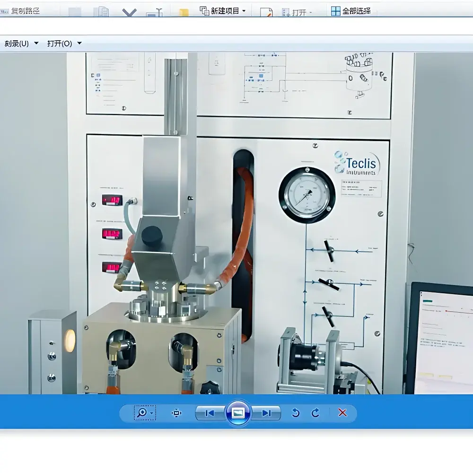The height and width of the screenshot is (473, 473).
Task: Expand the zoom level dropdown arrow
Action: coord(151,412)
